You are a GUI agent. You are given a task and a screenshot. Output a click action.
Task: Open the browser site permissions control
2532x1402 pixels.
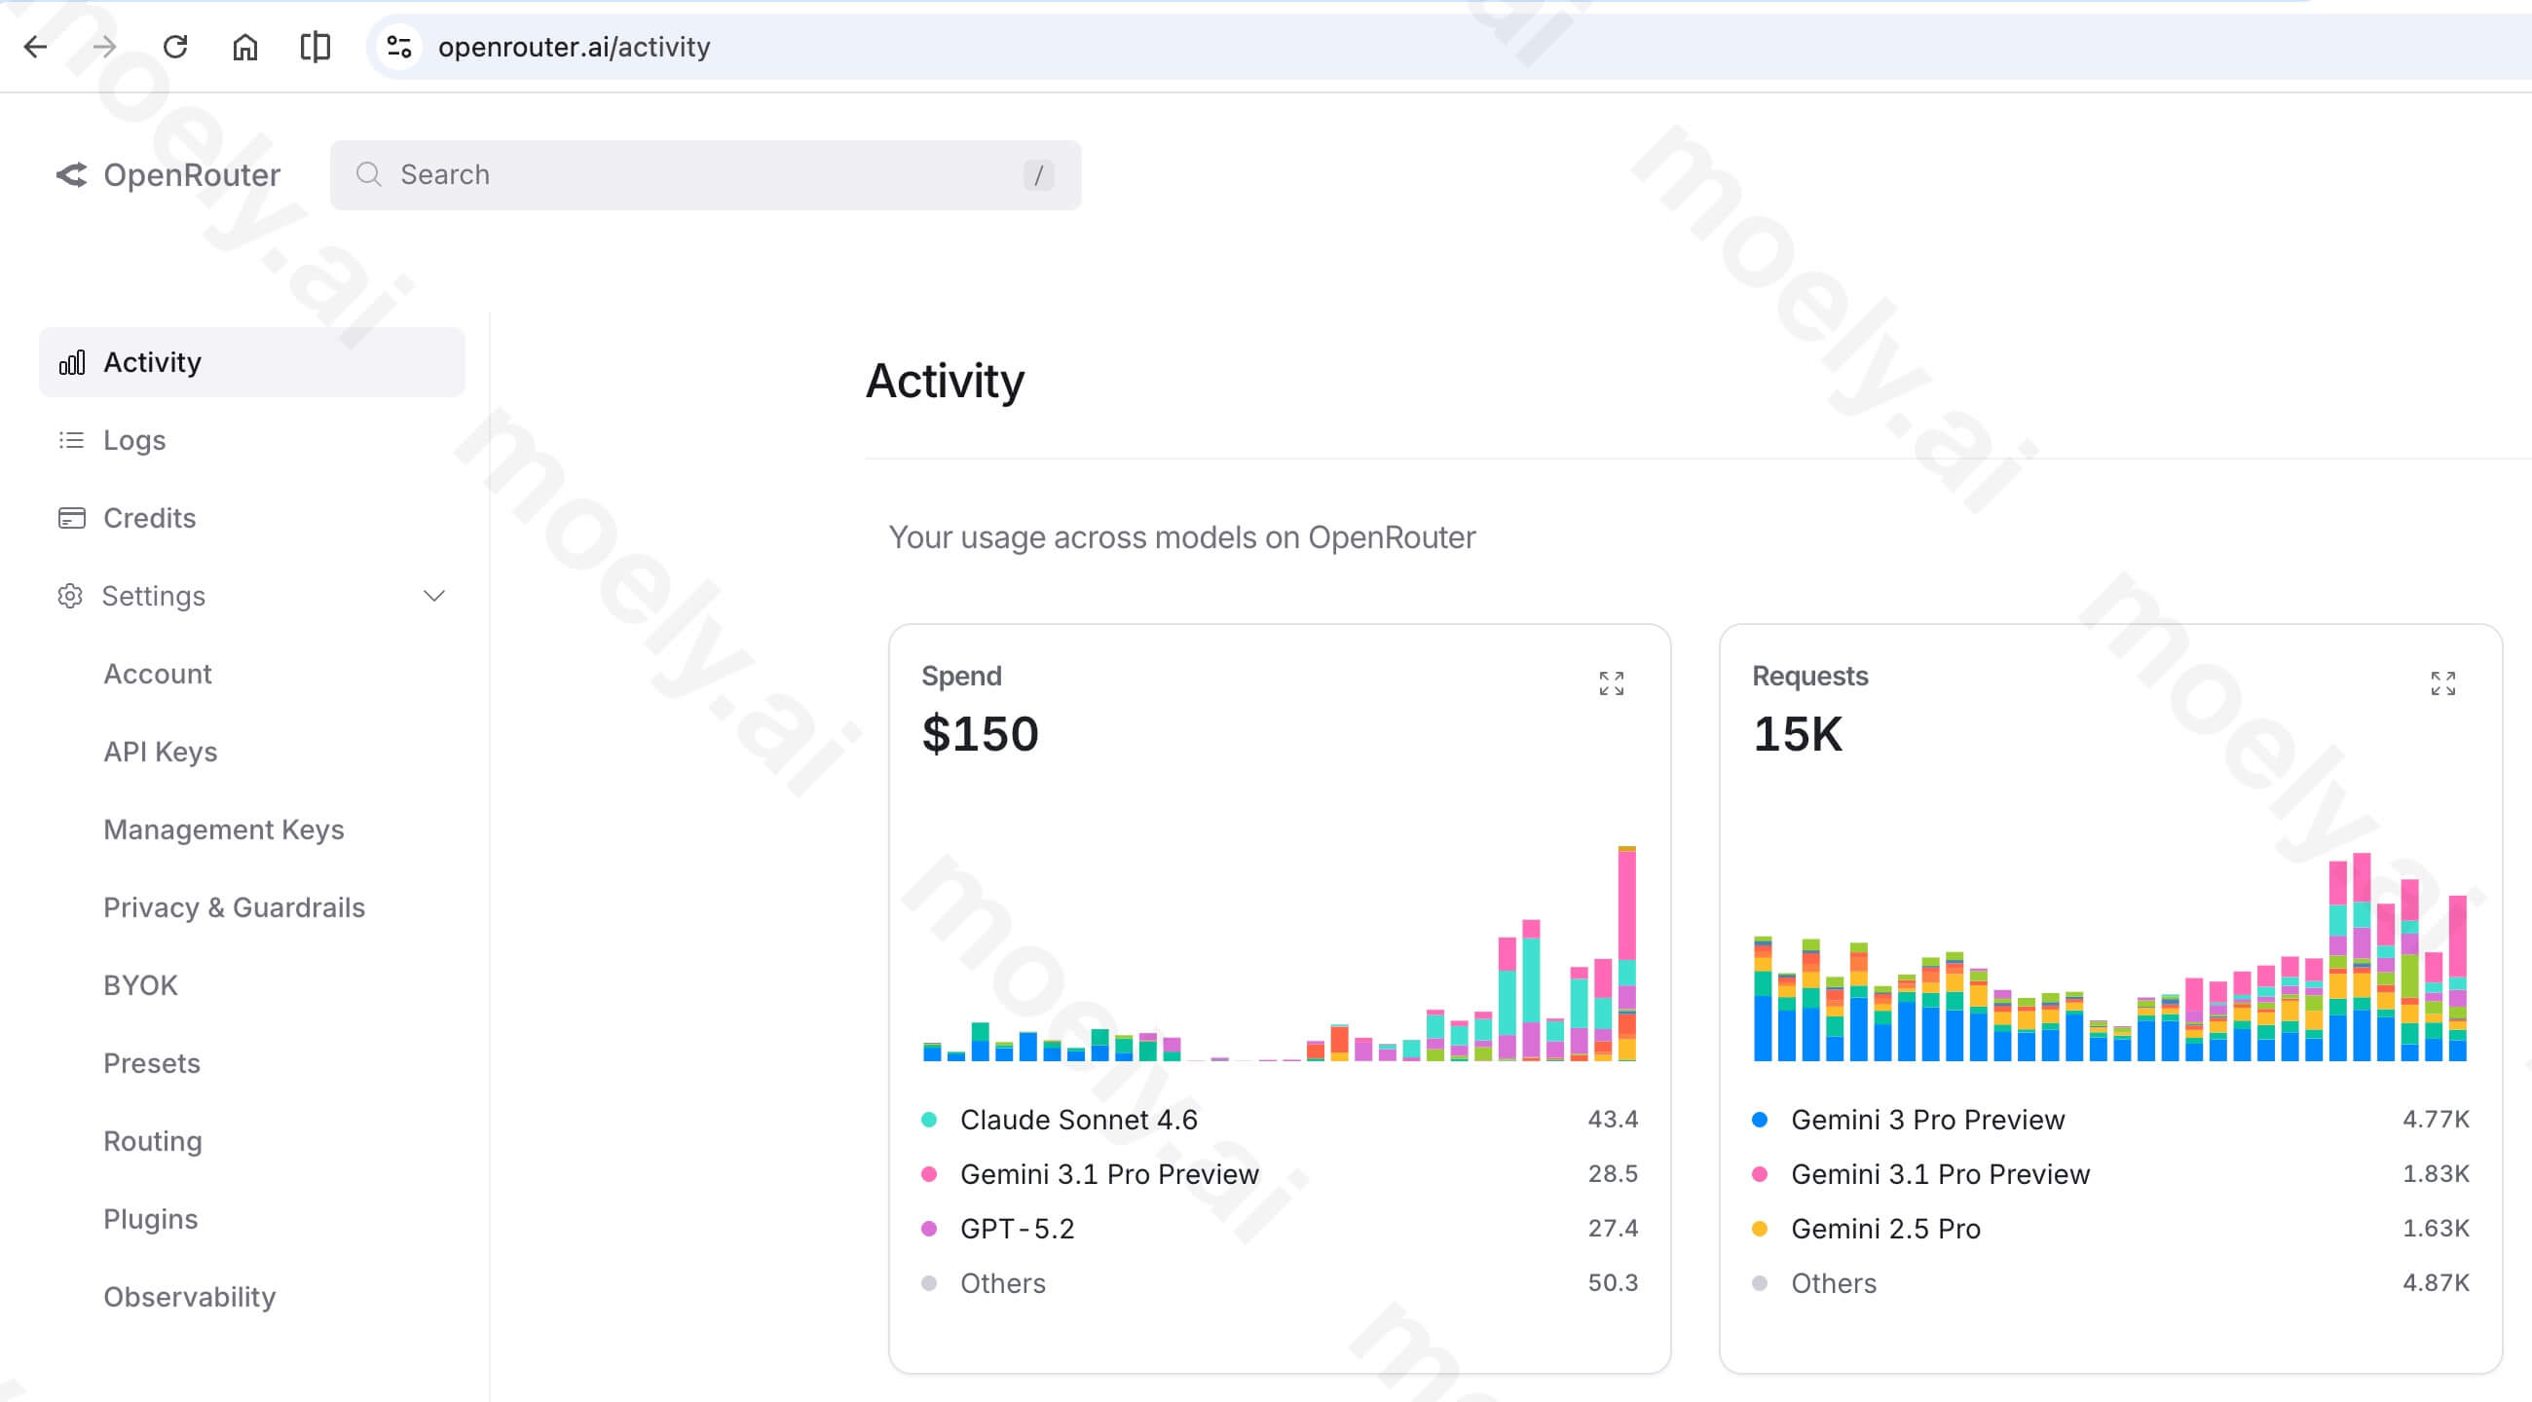click(397, 46)
